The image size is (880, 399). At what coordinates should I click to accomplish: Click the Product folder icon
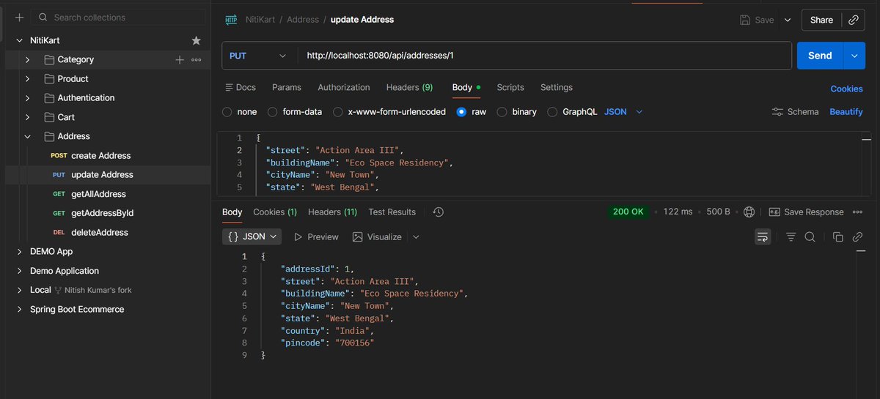click(49, 79)
